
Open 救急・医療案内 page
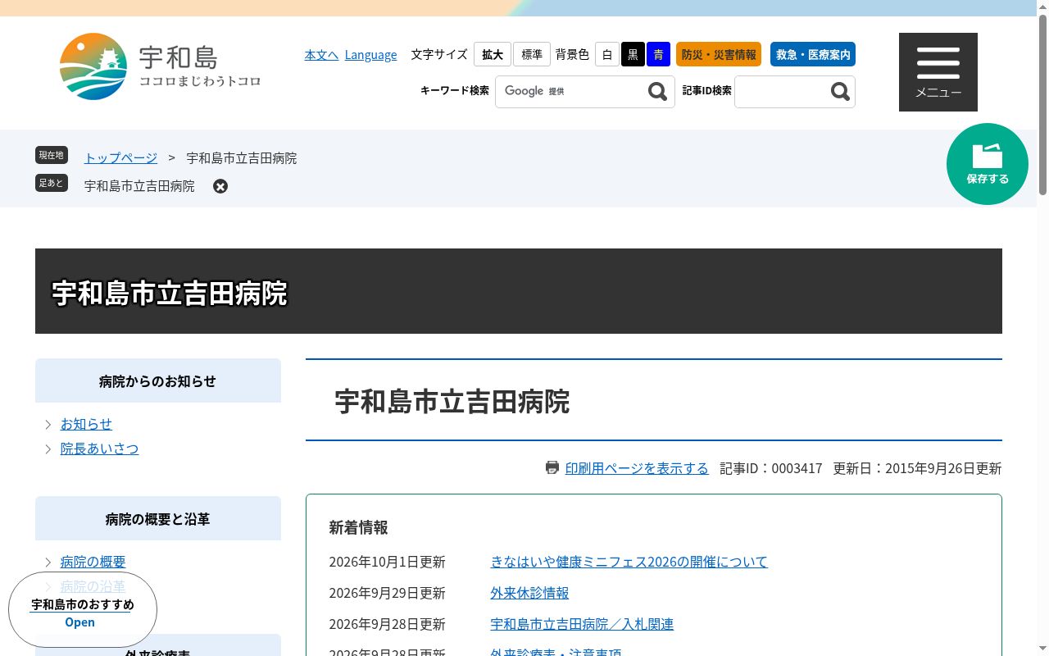[813, 55]
